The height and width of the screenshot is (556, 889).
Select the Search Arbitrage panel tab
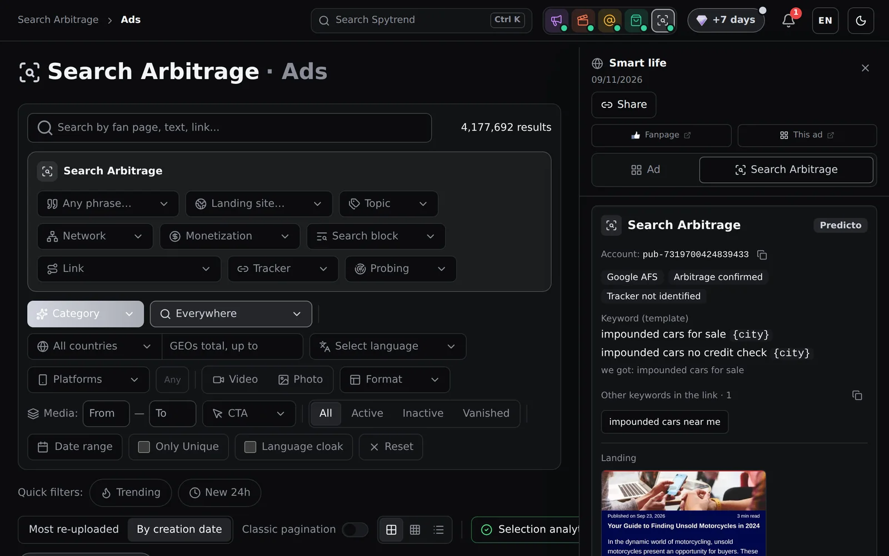[x=786, y=170]
